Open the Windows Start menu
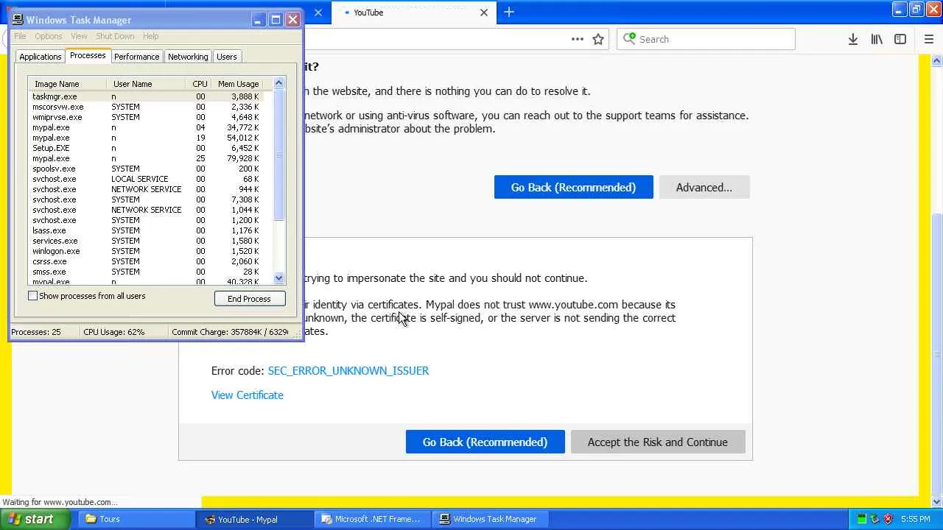 pyautogui.click(x=35, y=519)
